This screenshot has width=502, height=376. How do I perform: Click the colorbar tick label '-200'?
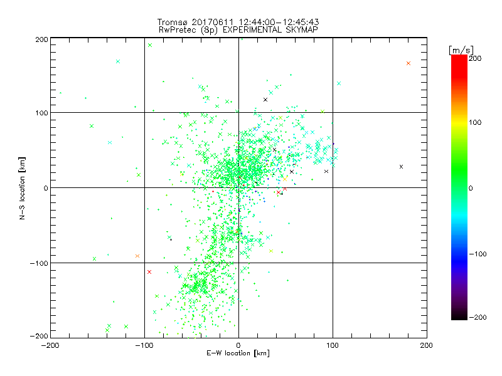(478, 317)
